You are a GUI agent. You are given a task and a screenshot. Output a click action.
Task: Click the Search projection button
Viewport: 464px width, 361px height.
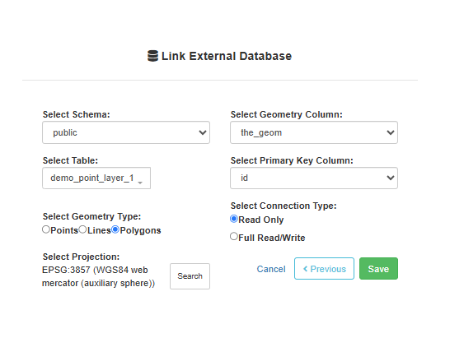190,276
